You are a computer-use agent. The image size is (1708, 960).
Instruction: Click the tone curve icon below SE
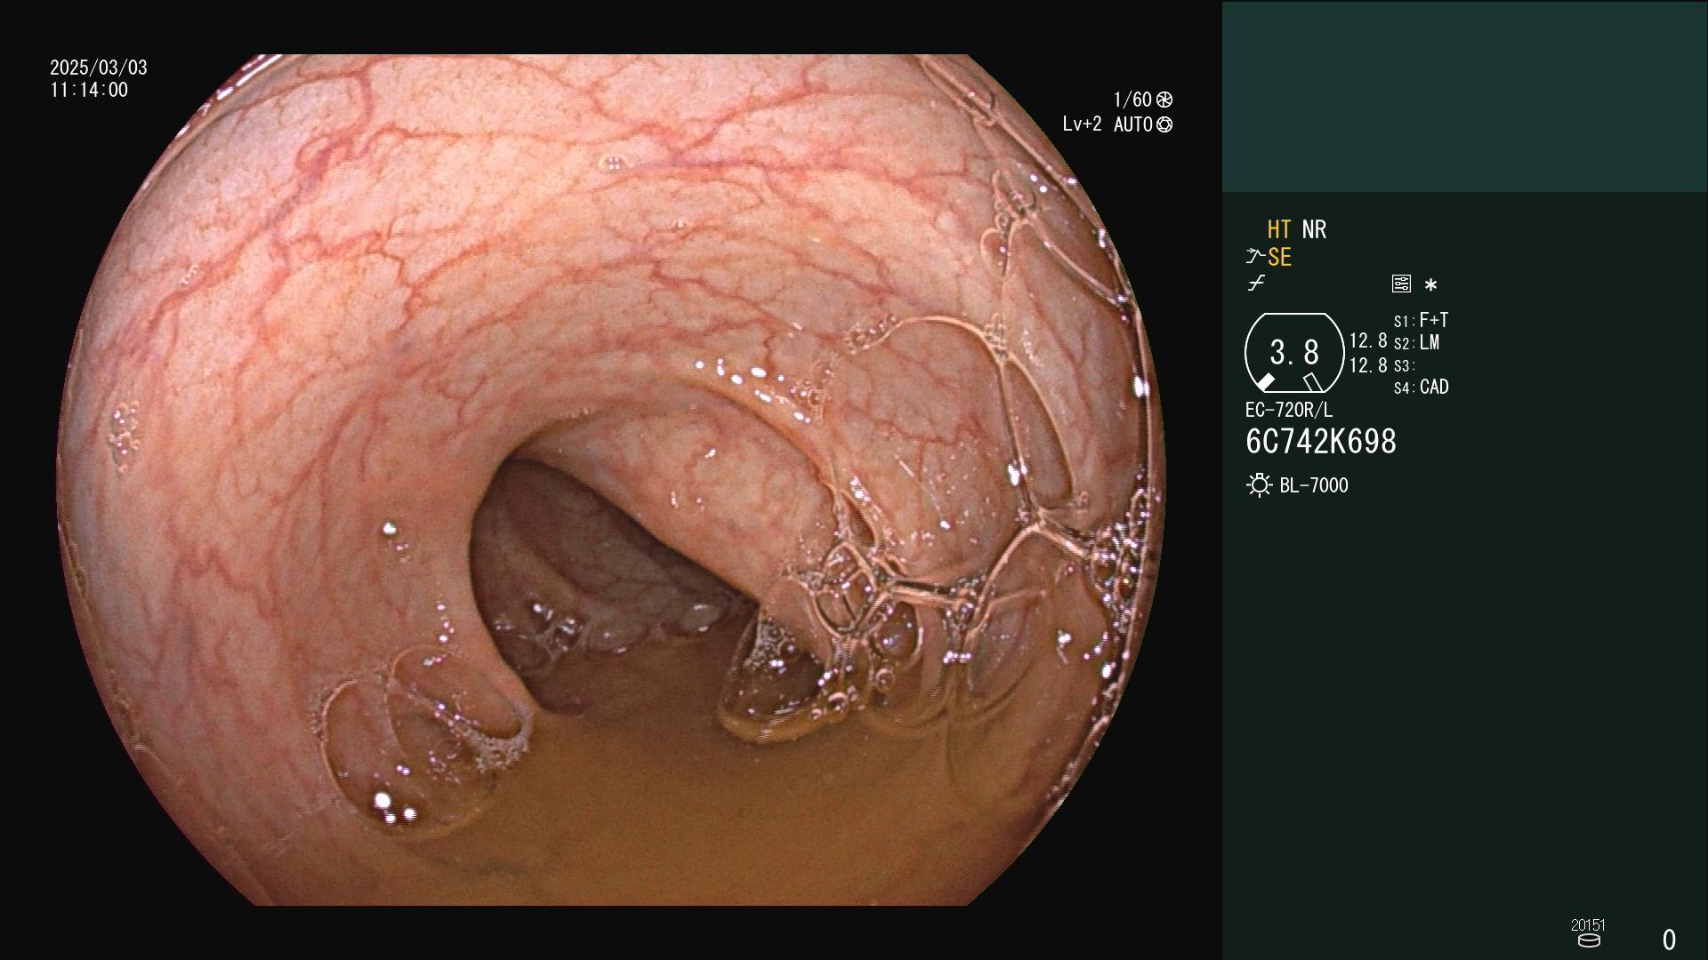(x=1256, y=284)
